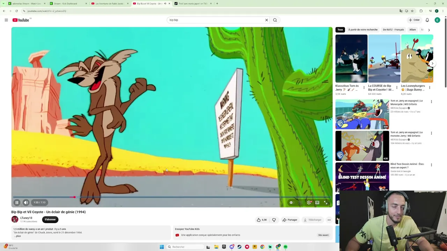Screen dimensions: 447x251
Task: Enter fullscreen video mode
Action: (325, 203)
